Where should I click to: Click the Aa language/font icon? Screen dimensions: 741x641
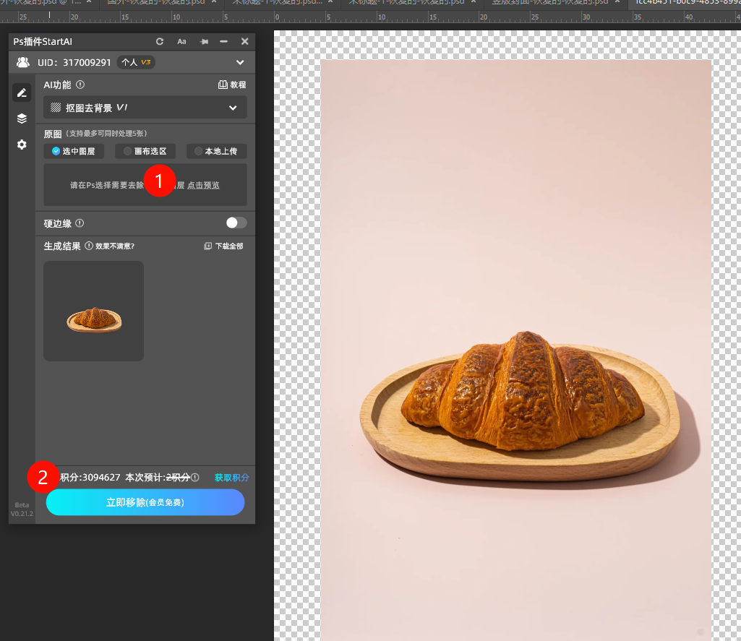point(182,42)
